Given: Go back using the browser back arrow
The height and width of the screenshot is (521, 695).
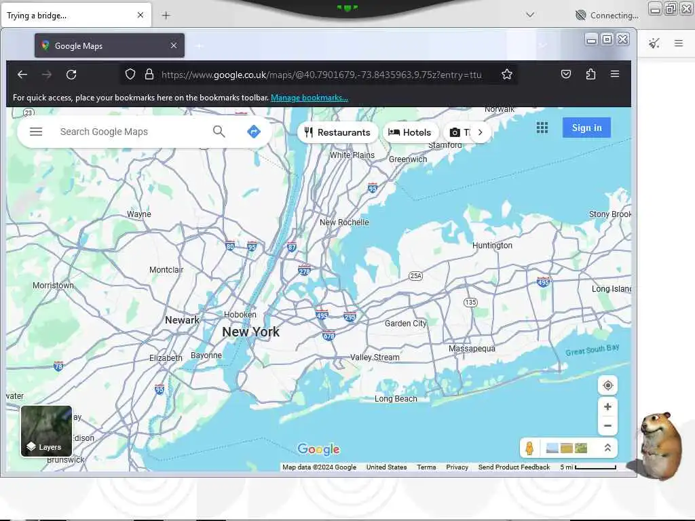Looking at the screenshot, I should [x=22, y=75].
